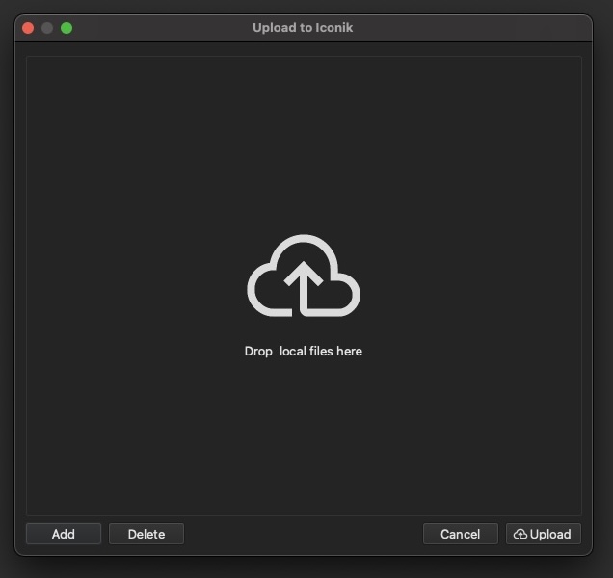Click the word "Iconik" in the title bar
The width and height of the screenshot is (613, 578).
pyautogui.click(x=334, y=28)
